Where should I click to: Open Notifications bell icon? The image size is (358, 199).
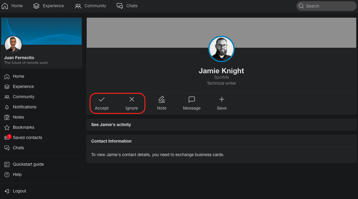click(x=7, y=107)
